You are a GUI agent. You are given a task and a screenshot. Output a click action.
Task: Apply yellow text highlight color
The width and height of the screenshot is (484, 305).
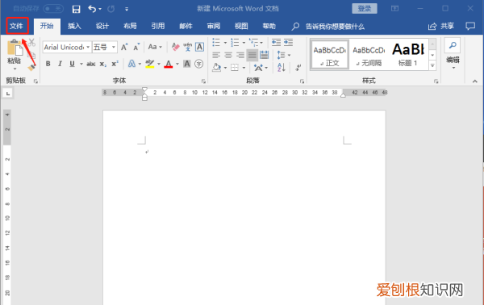[x=150, y=64]
